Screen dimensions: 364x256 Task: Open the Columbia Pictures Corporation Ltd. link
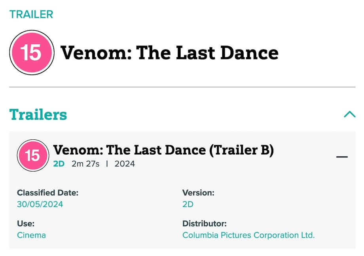pos(248,235)
